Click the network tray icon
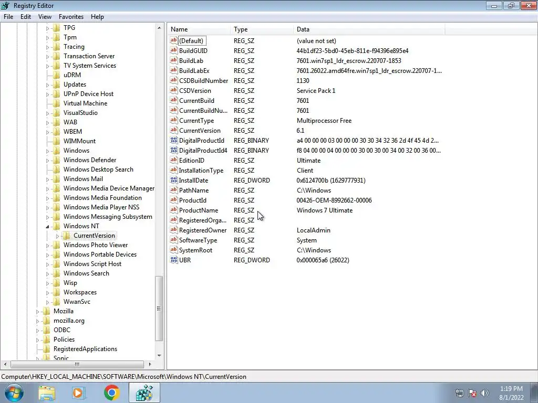Screen dimensions: 538x403 (459, 393)
